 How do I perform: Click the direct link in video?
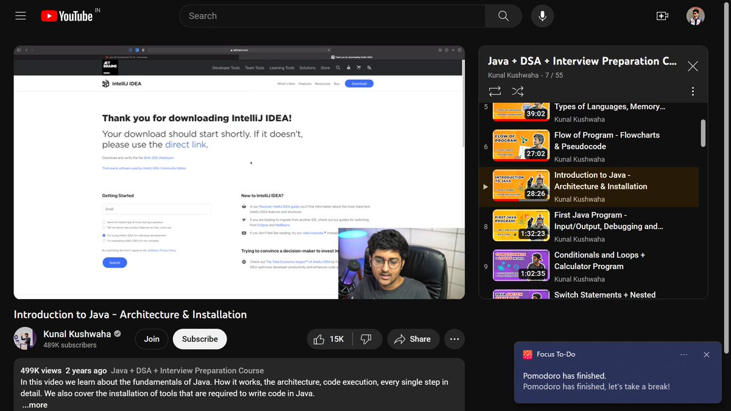coord(185,145)
